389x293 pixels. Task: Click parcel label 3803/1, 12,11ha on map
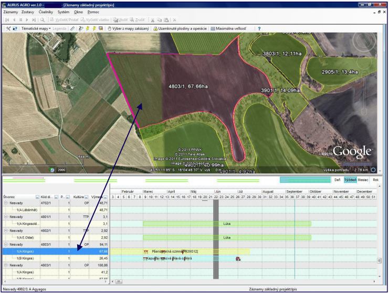tap(282, 54)
